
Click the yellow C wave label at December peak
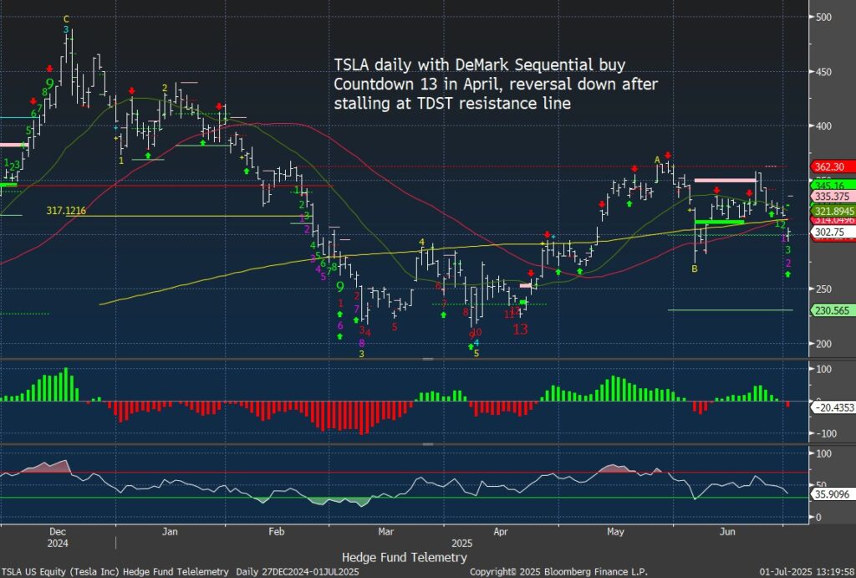[x=66, y=19]
